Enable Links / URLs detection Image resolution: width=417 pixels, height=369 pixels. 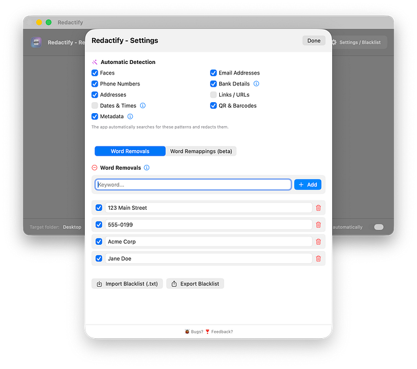[213, 95]
